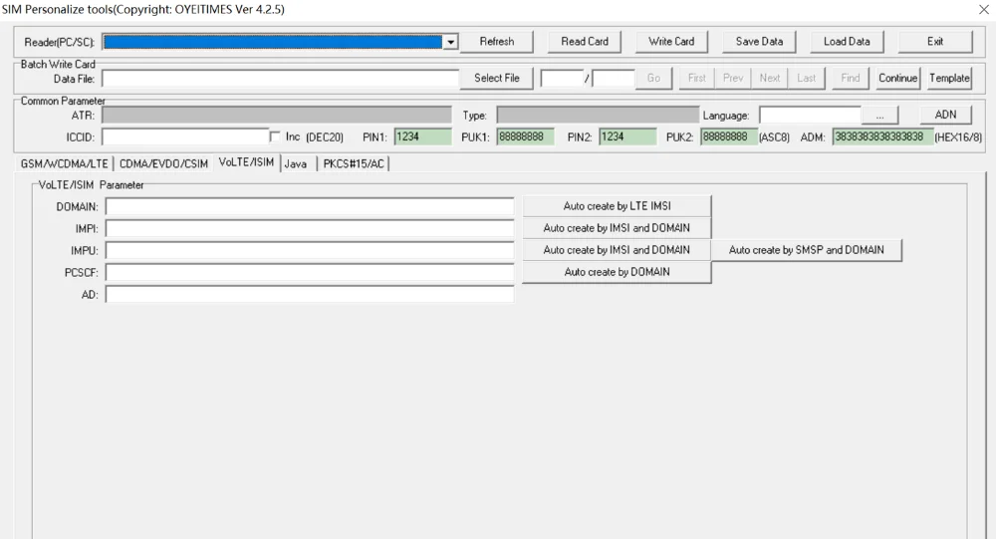Viewport: 996px width, 539px height.
Task: Click the AD input field
Action: coord(310,294)
